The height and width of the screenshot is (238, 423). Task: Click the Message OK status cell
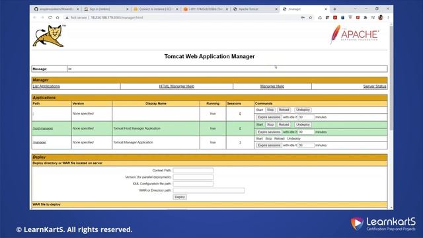point(227,69)
